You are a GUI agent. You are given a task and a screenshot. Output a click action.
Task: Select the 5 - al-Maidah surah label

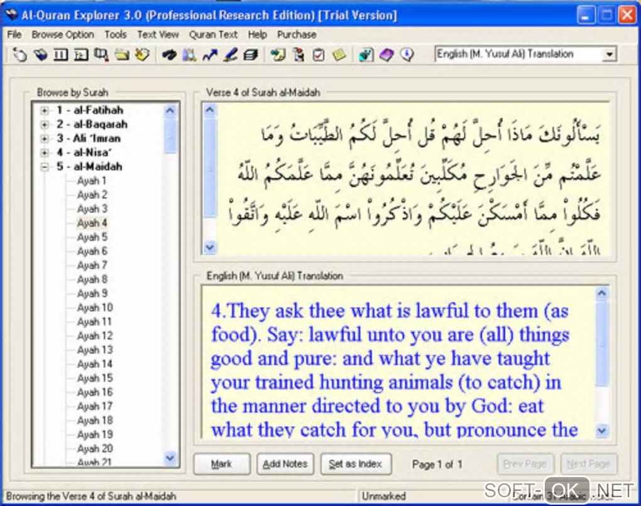coord(89,166)
